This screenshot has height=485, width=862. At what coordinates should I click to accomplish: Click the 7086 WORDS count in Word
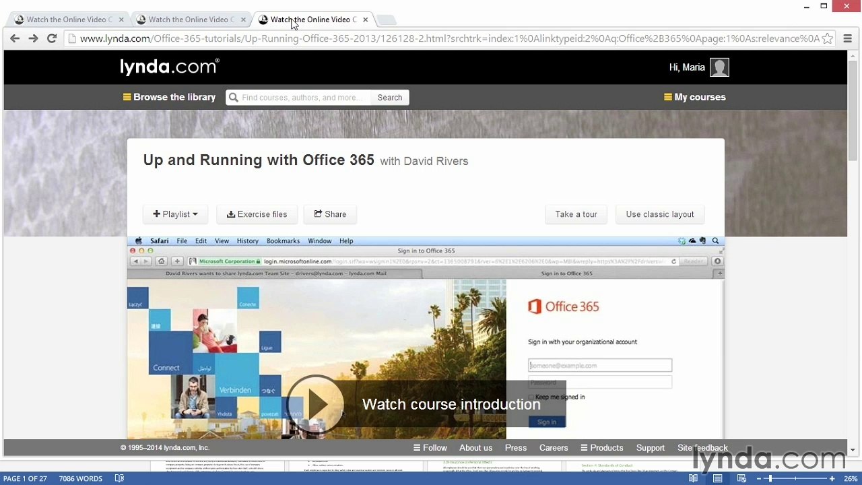pos(80,479)
